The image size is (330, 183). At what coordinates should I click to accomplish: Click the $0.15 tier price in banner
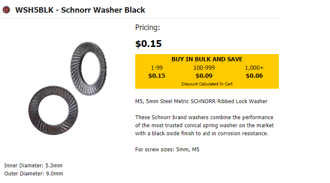[x=157, y=76]
